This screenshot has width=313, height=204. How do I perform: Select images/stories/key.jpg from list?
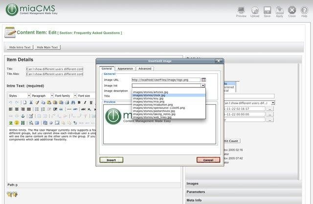169,99
